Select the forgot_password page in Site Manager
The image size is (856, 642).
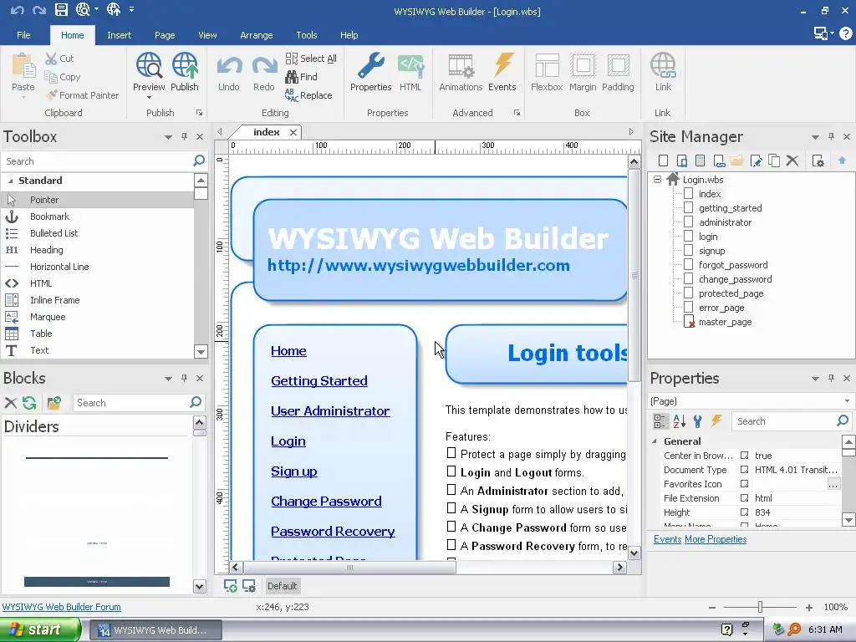[x=733, y=265]
